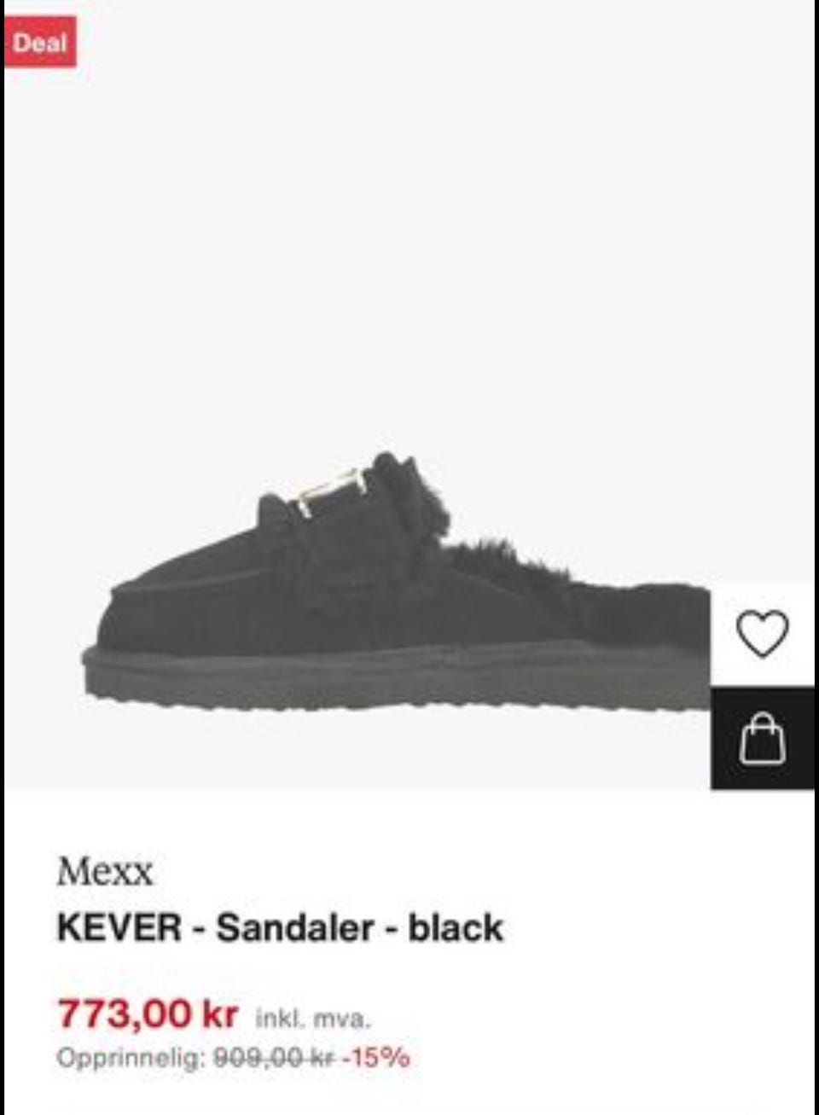Add the slipper to wishlist with heart icon
Screen dimensions: 819x1115
(x=762, y=635)
